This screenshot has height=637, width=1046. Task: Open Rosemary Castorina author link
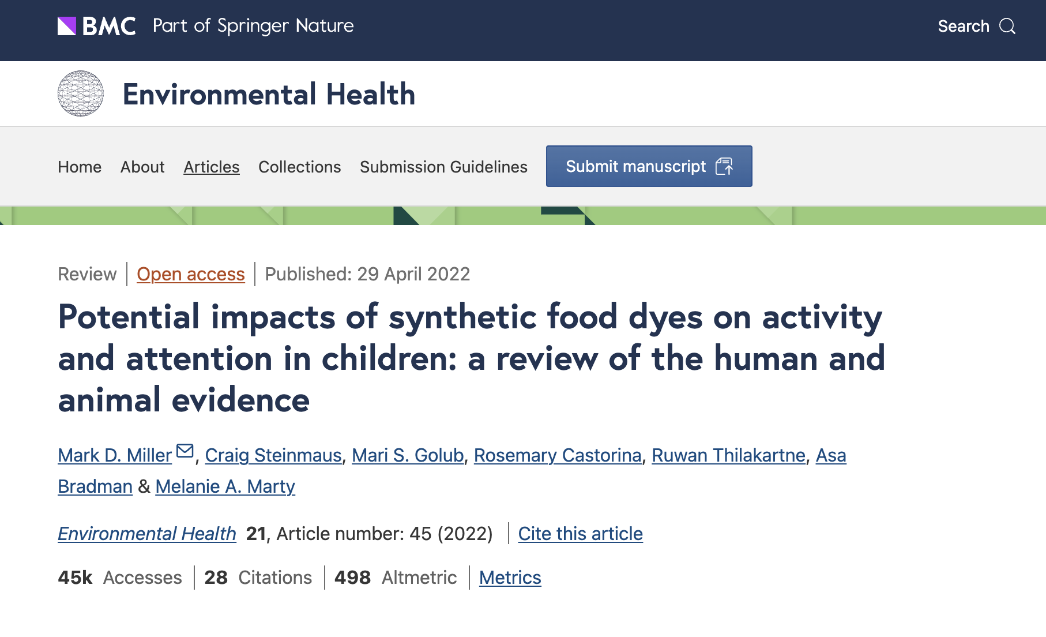(x=558, y=455)
